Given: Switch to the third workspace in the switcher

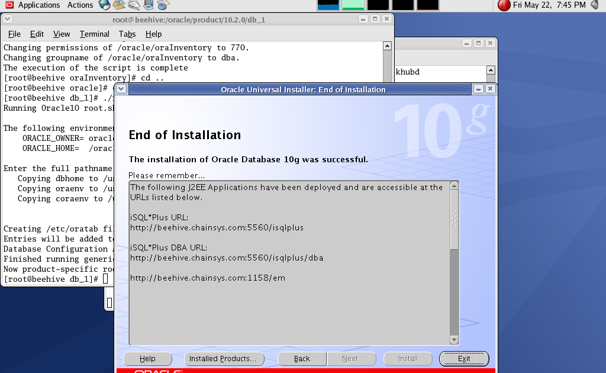Looking at the screenshot, I should point(378,5).
